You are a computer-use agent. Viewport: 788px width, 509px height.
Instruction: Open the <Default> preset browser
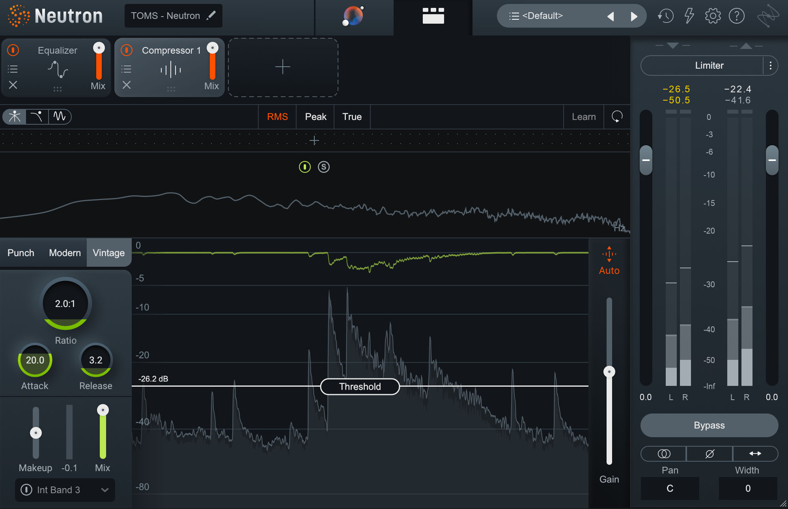542,16
